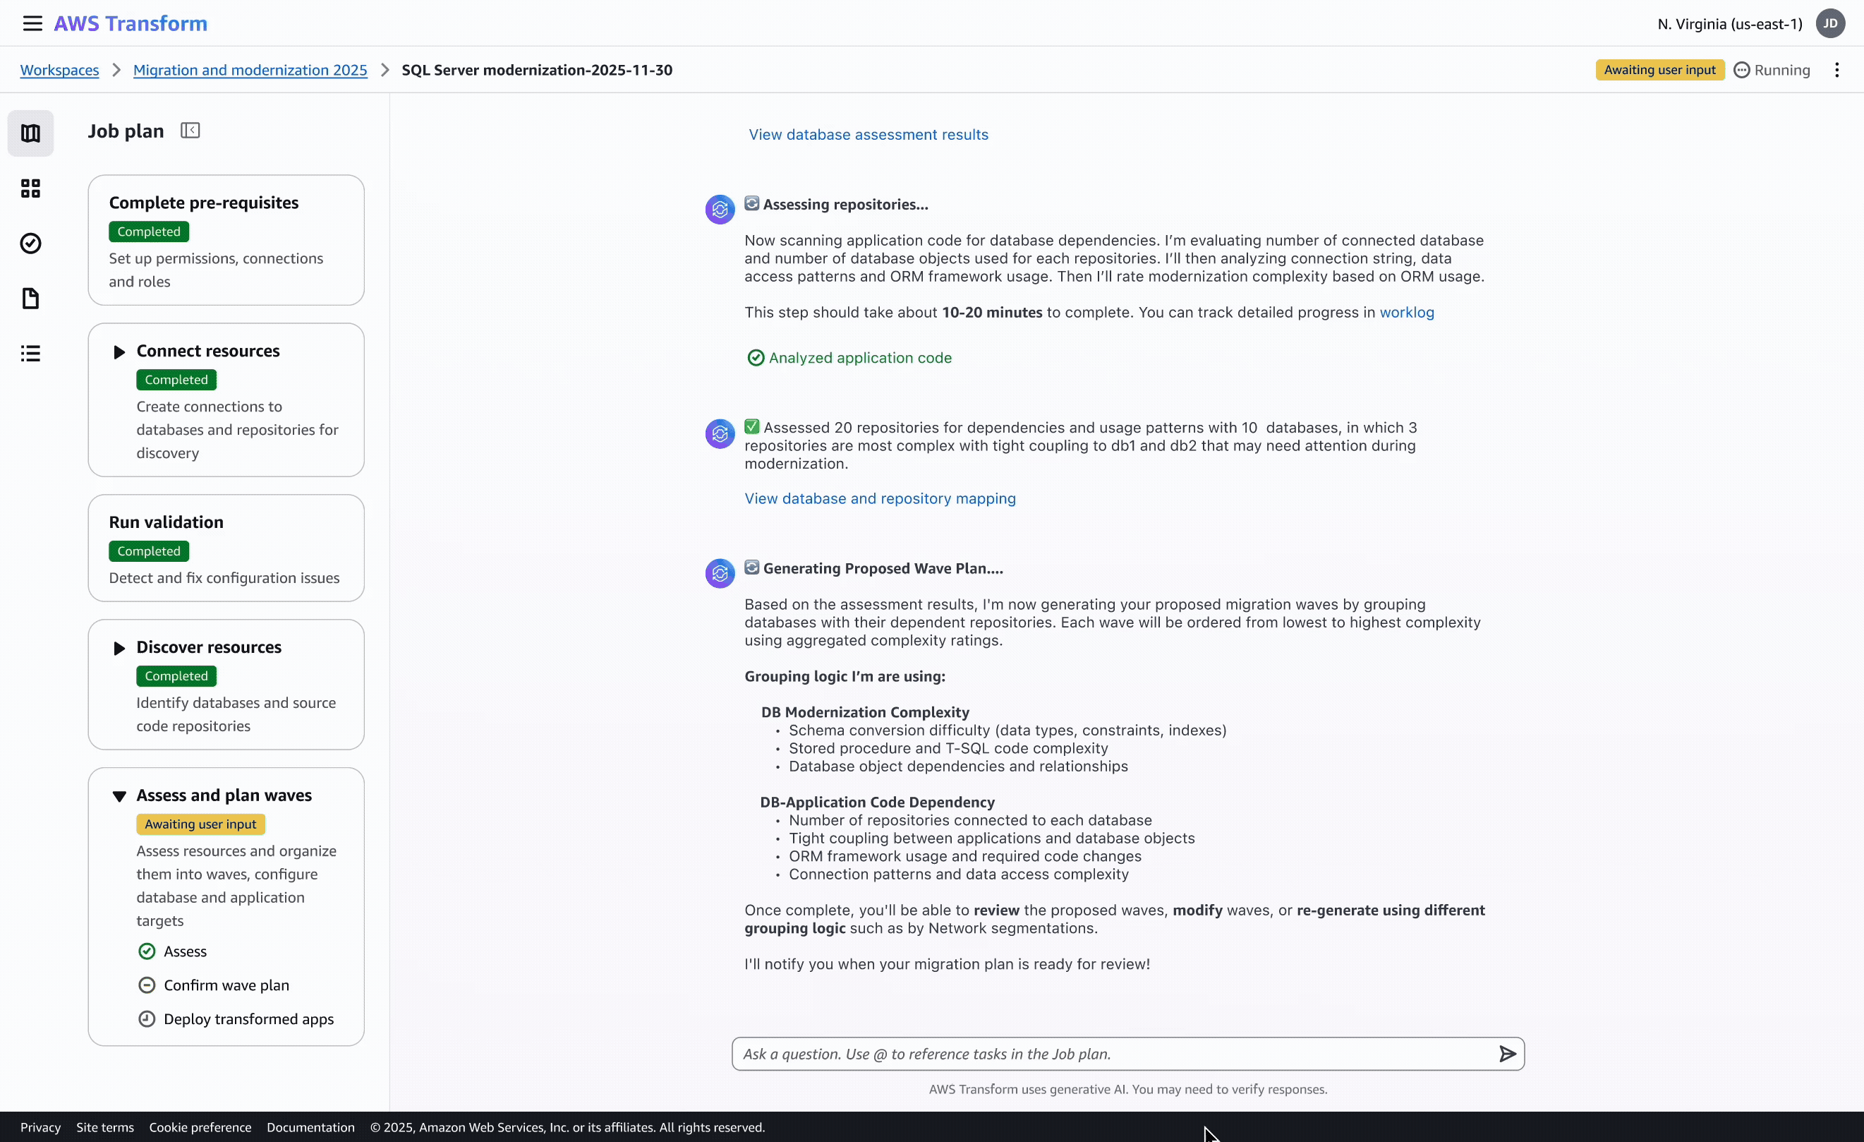The height and width of the screenshot is (1142, 1864).
Task: Open View database assessment results
Action: 869,134
